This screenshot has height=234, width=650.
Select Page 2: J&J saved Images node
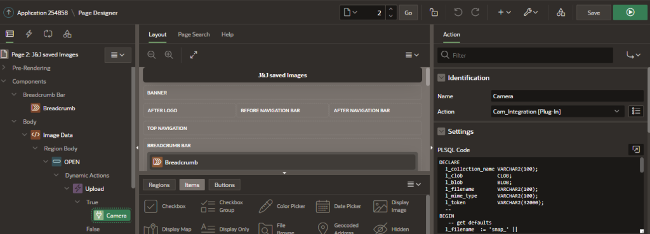[45, 55]
